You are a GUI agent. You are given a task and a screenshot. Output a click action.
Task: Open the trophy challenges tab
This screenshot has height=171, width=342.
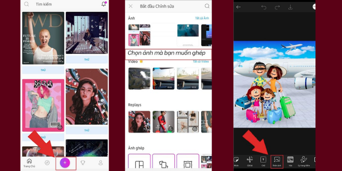(x=83, y=163)
